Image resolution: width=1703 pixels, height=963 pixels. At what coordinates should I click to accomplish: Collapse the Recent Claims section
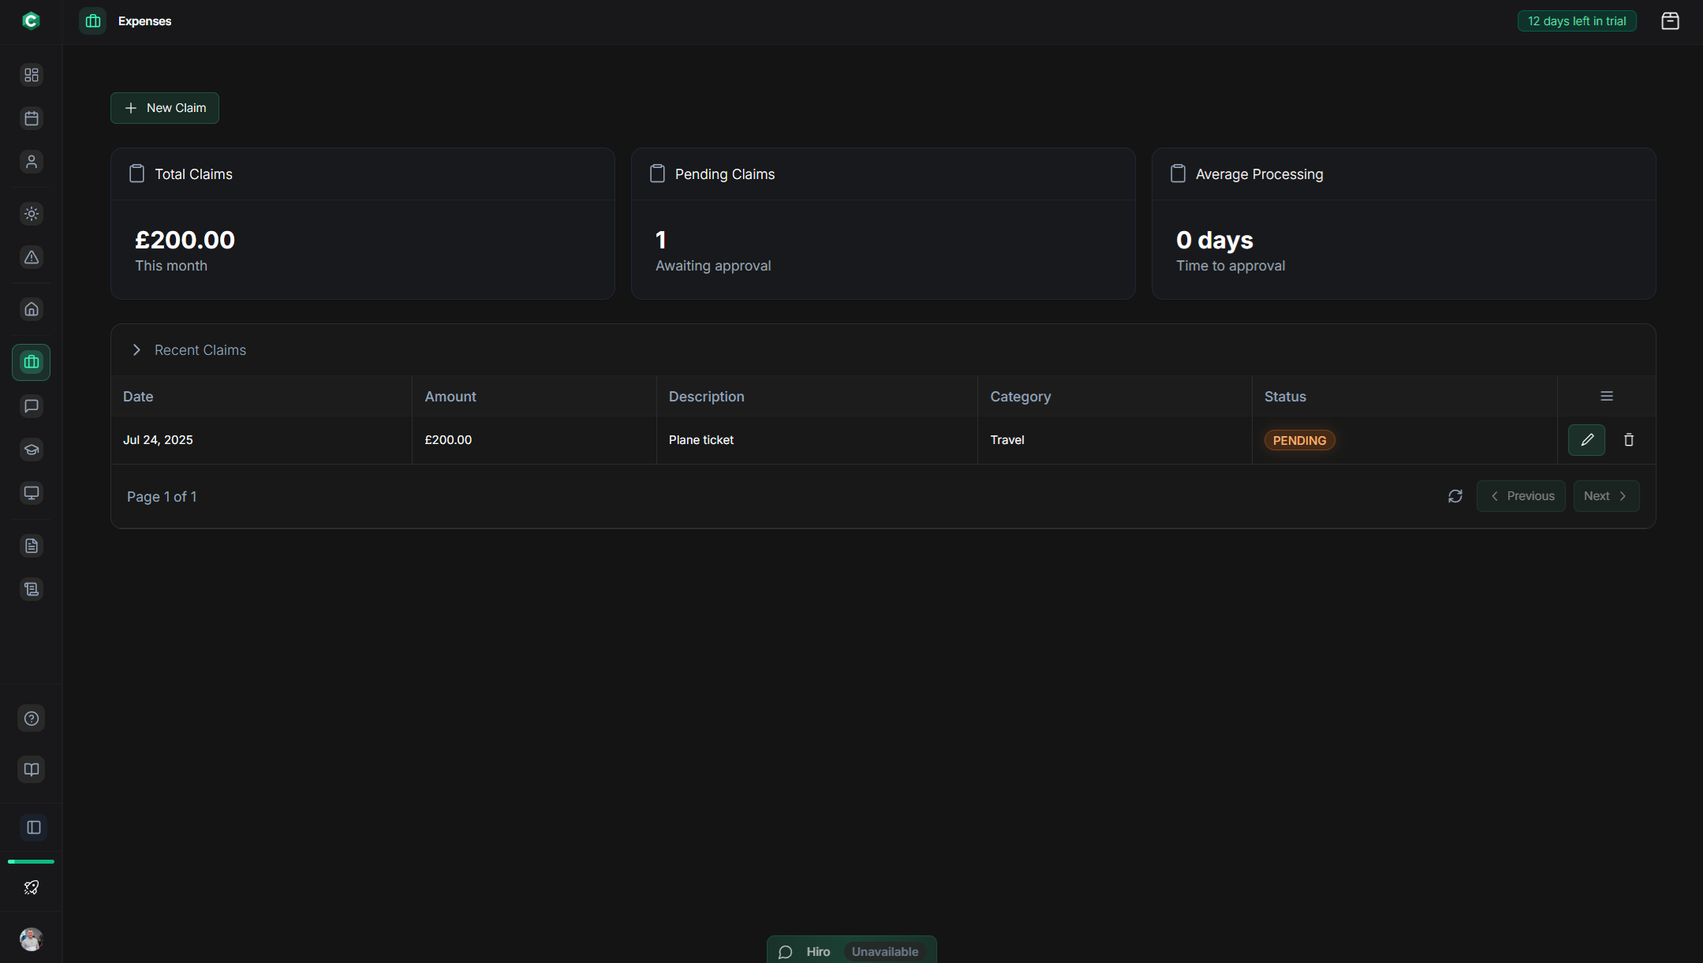coord(136,349)
